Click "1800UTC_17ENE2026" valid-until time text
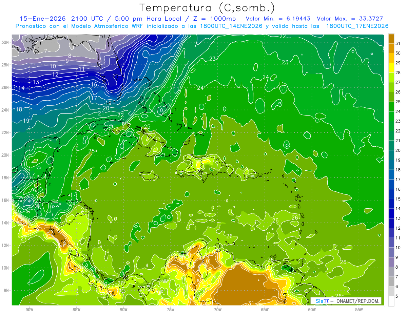The width and height of the screenshot is (407, 314). point(357,26)
